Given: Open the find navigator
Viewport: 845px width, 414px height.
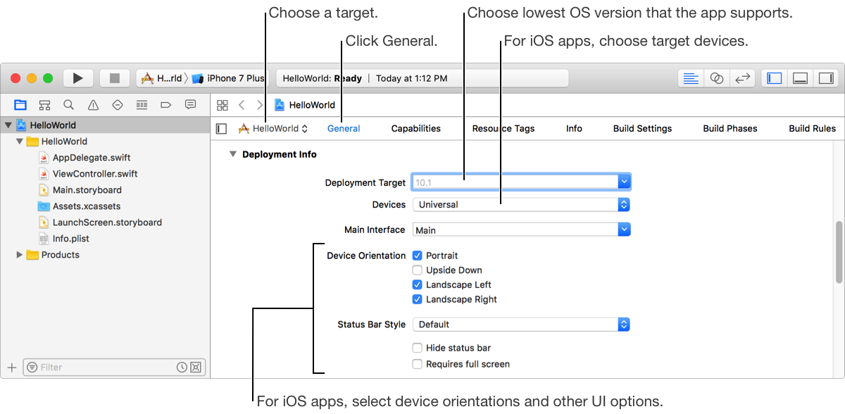Looking at the screenshot, I should 68,105.
